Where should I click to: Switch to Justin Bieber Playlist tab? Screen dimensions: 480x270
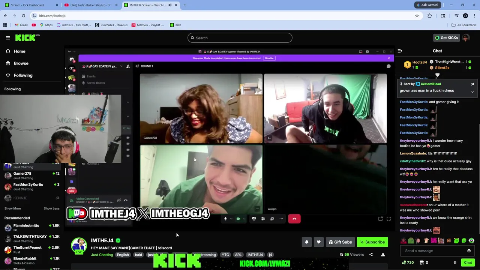point(90,5)
